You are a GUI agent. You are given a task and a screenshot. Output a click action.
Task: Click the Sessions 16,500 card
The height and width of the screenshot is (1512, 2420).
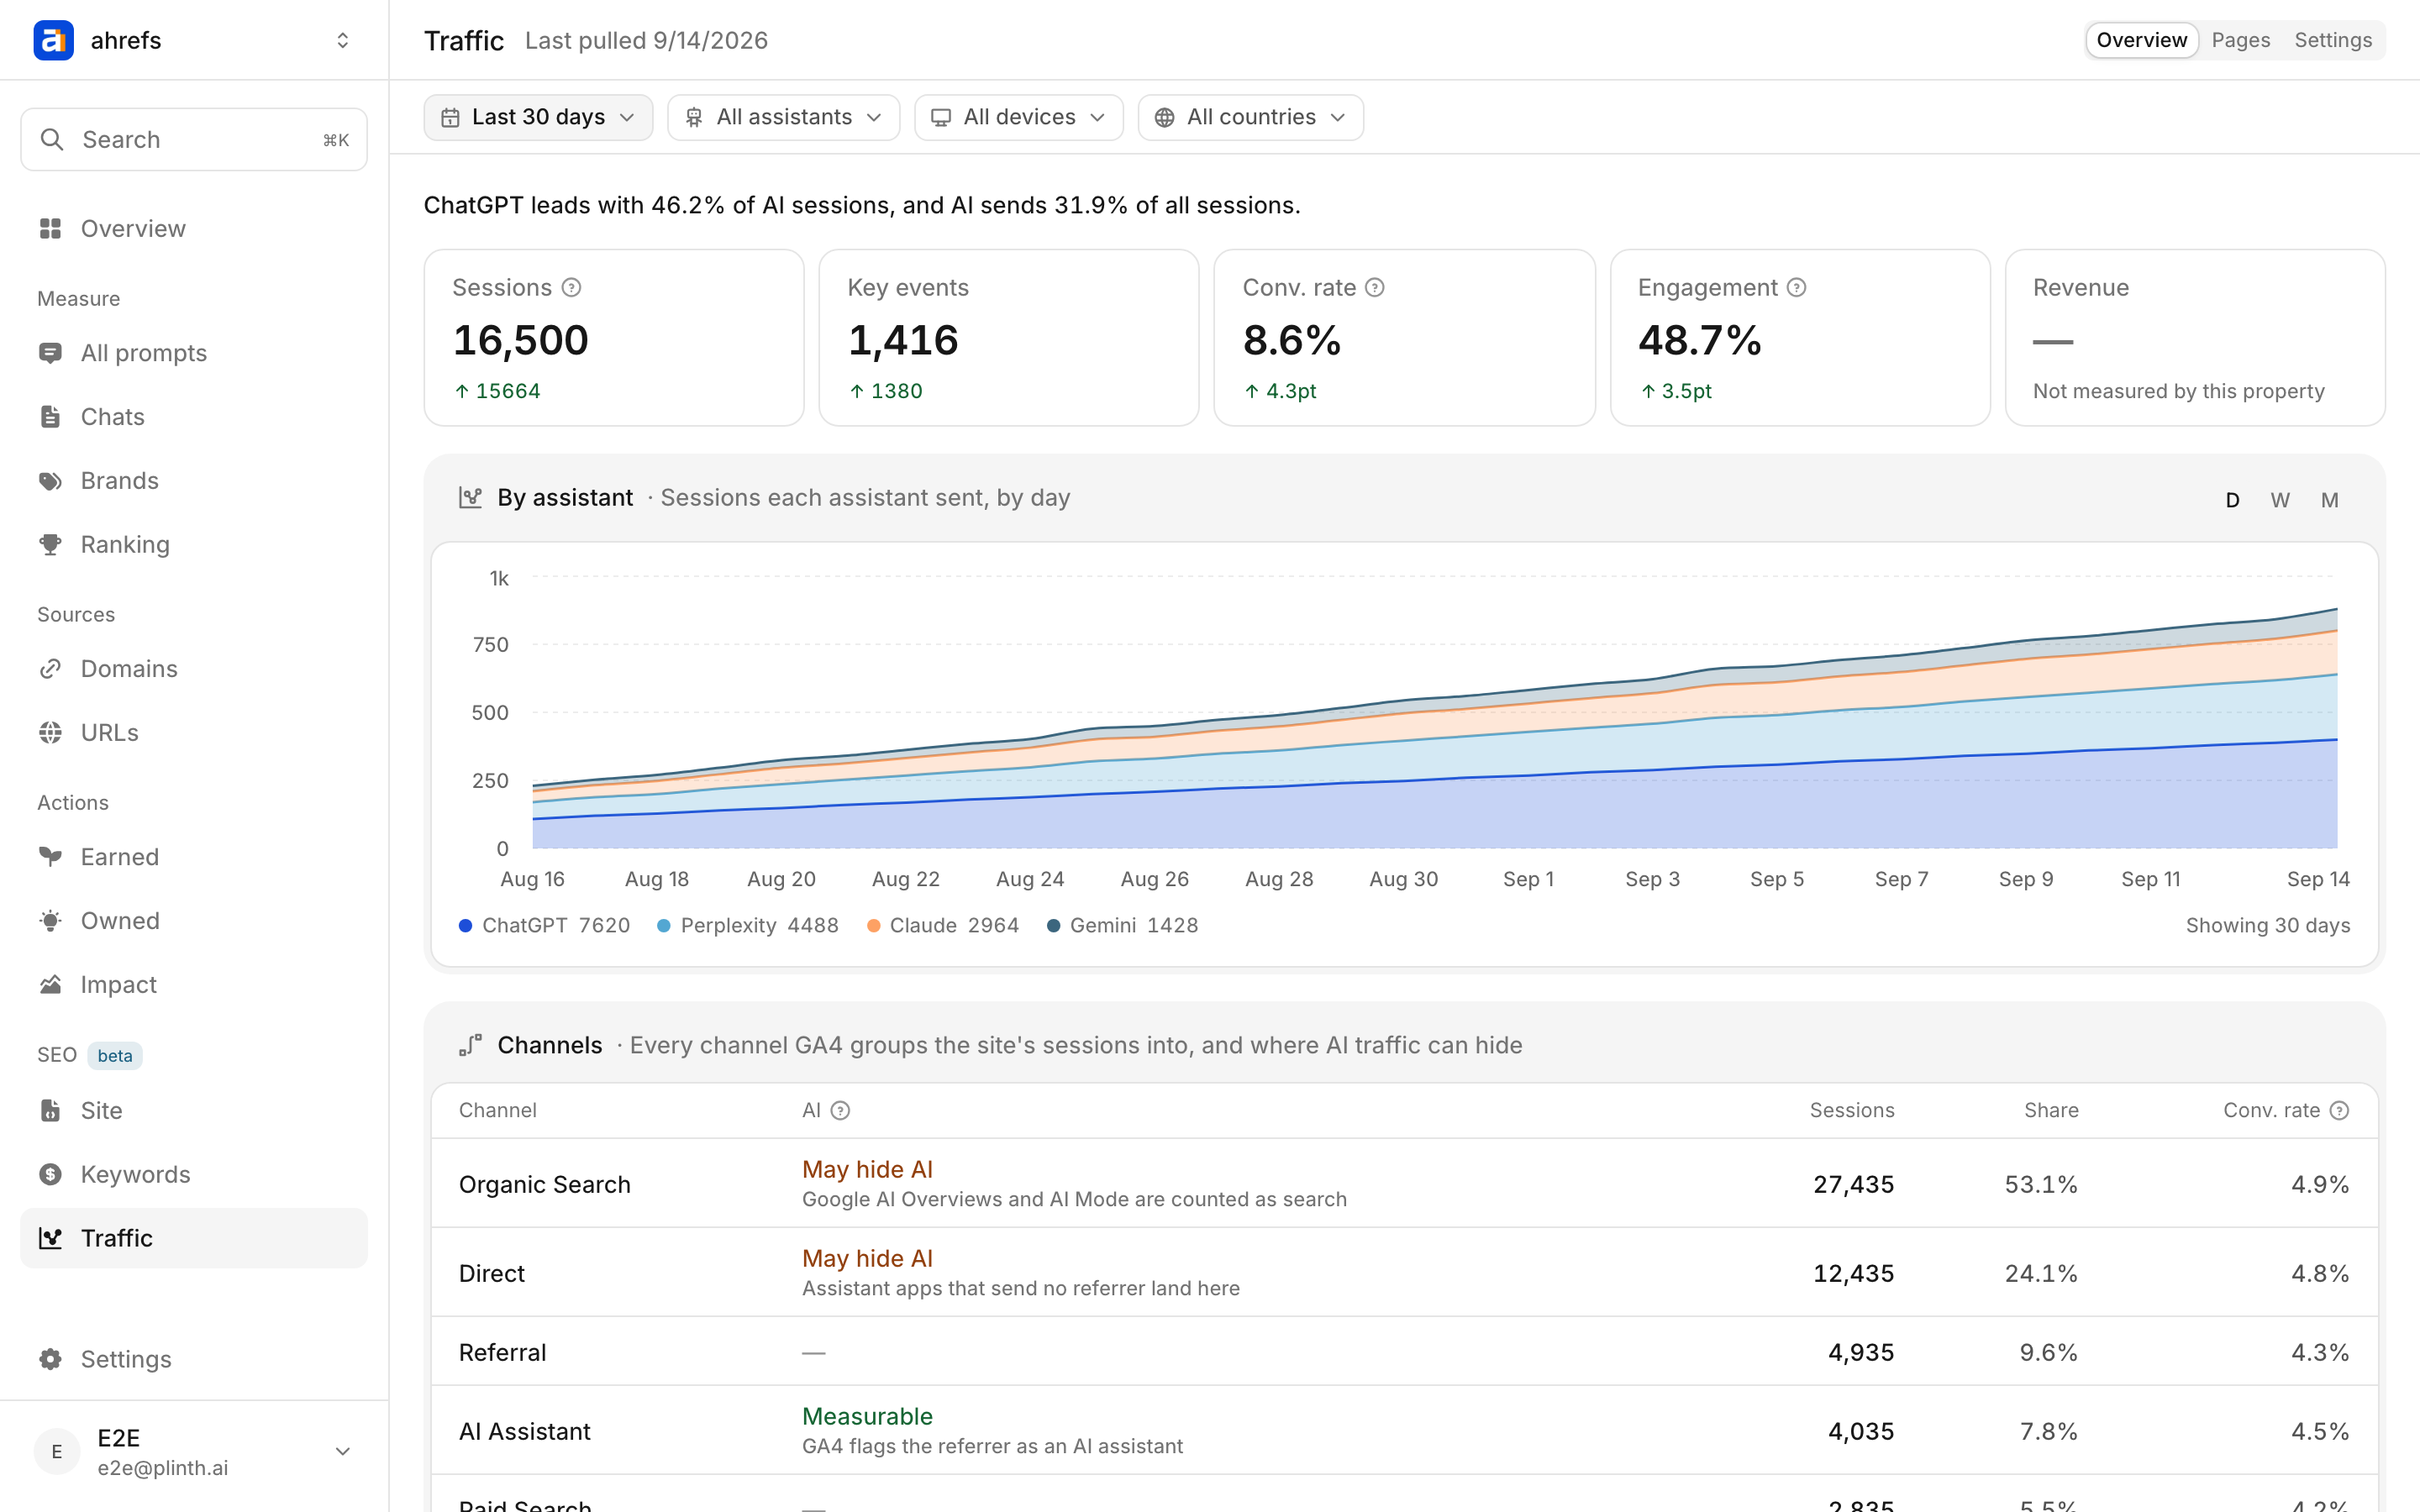614,338
